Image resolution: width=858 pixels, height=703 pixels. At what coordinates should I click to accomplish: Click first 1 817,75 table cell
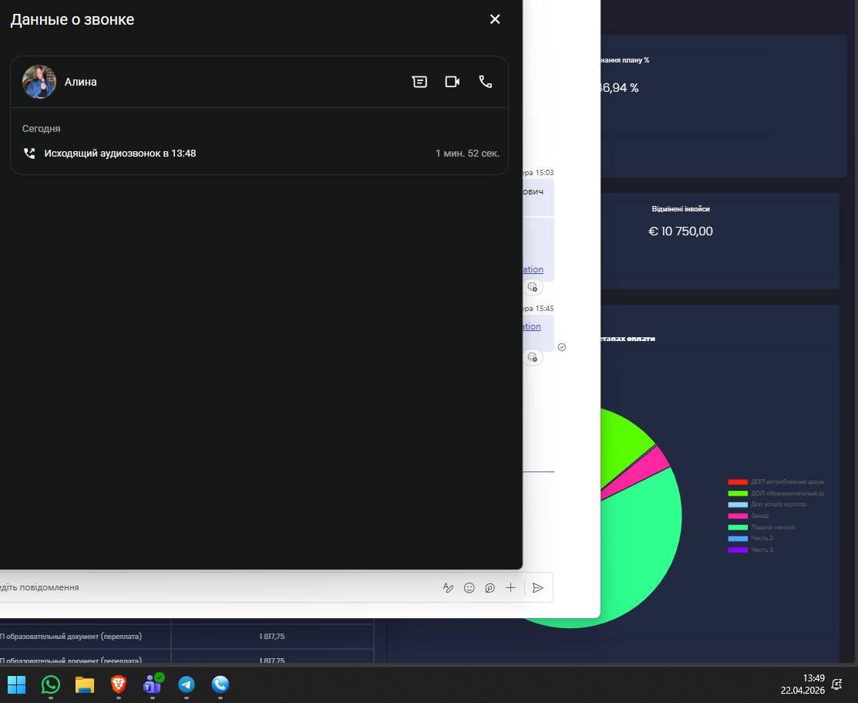(x=272, y=636)
